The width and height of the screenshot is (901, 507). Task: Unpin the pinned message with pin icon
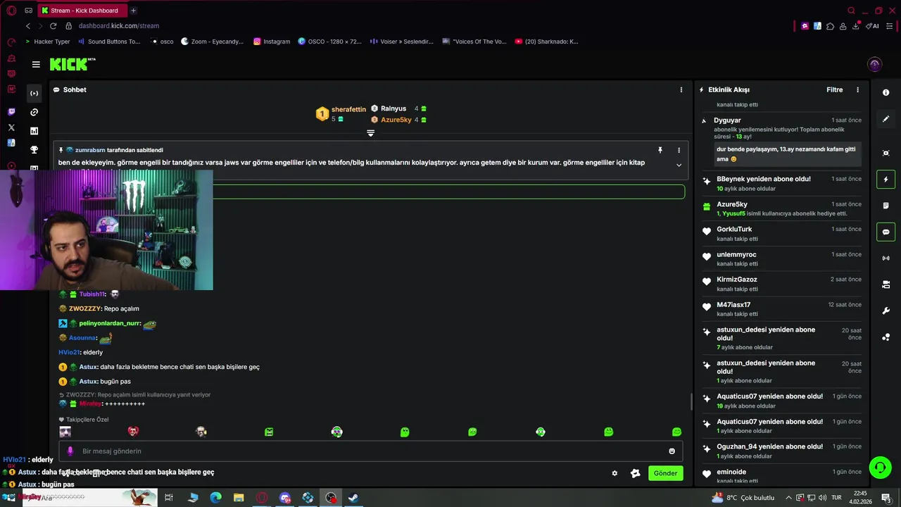(x=660, y=150)
